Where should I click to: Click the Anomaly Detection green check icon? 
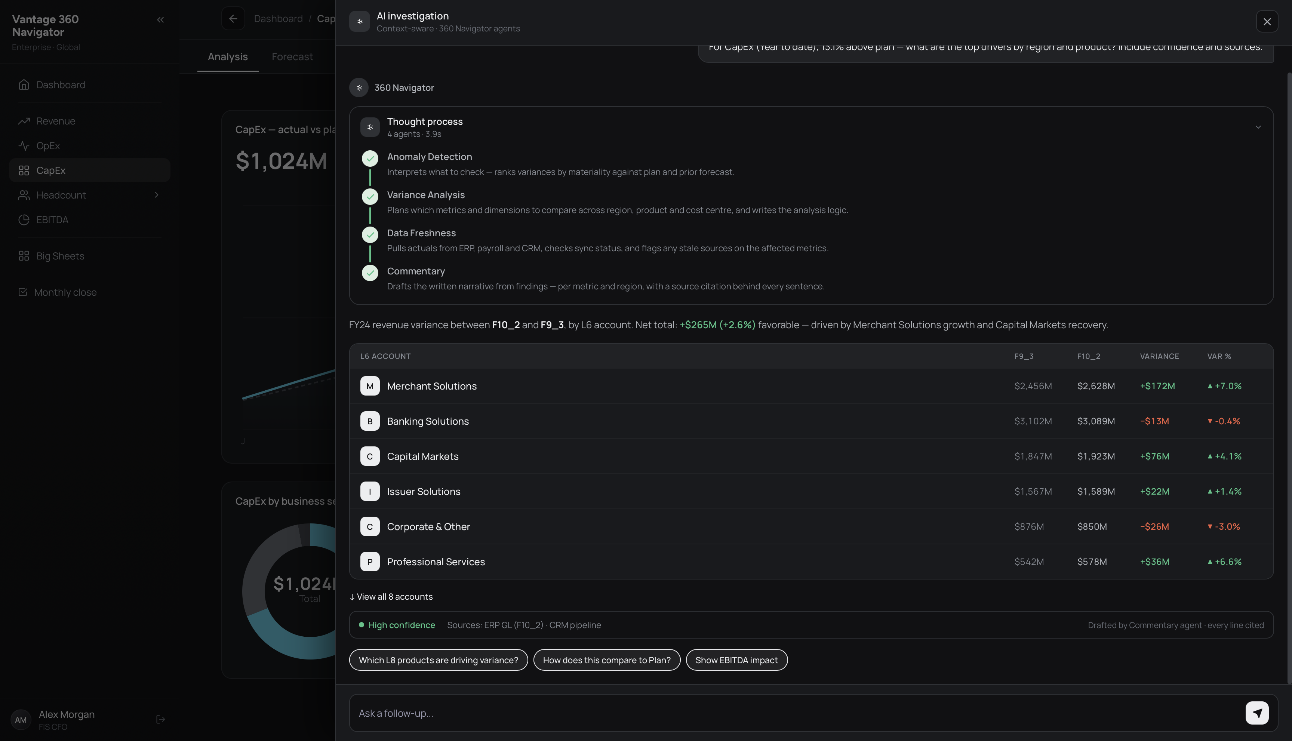370,158
